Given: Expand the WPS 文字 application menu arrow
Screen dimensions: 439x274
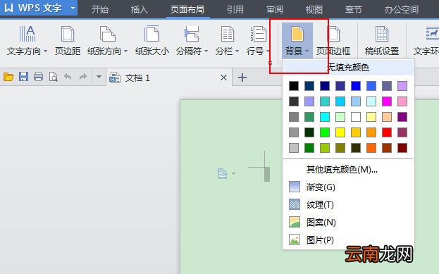Looking at the screenshot, I should (x=73, y=8).
